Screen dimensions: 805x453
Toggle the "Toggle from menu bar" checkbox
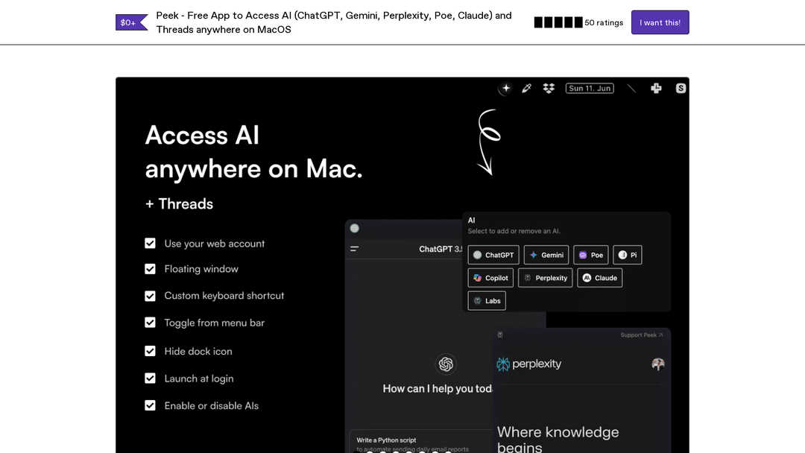150,322
